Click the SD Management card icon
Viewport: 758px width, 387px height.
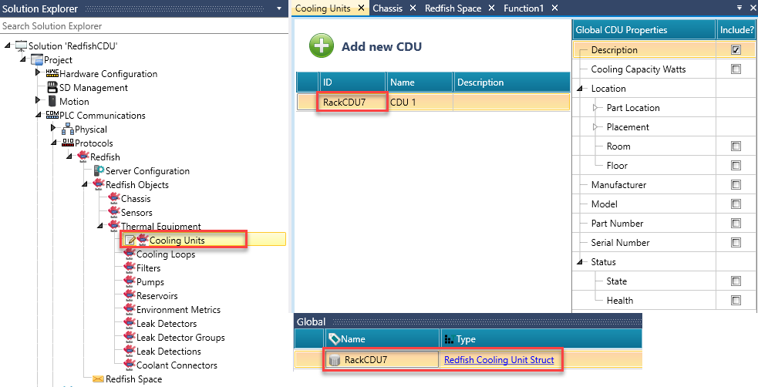pyautogui.click(x=52, y=88)
